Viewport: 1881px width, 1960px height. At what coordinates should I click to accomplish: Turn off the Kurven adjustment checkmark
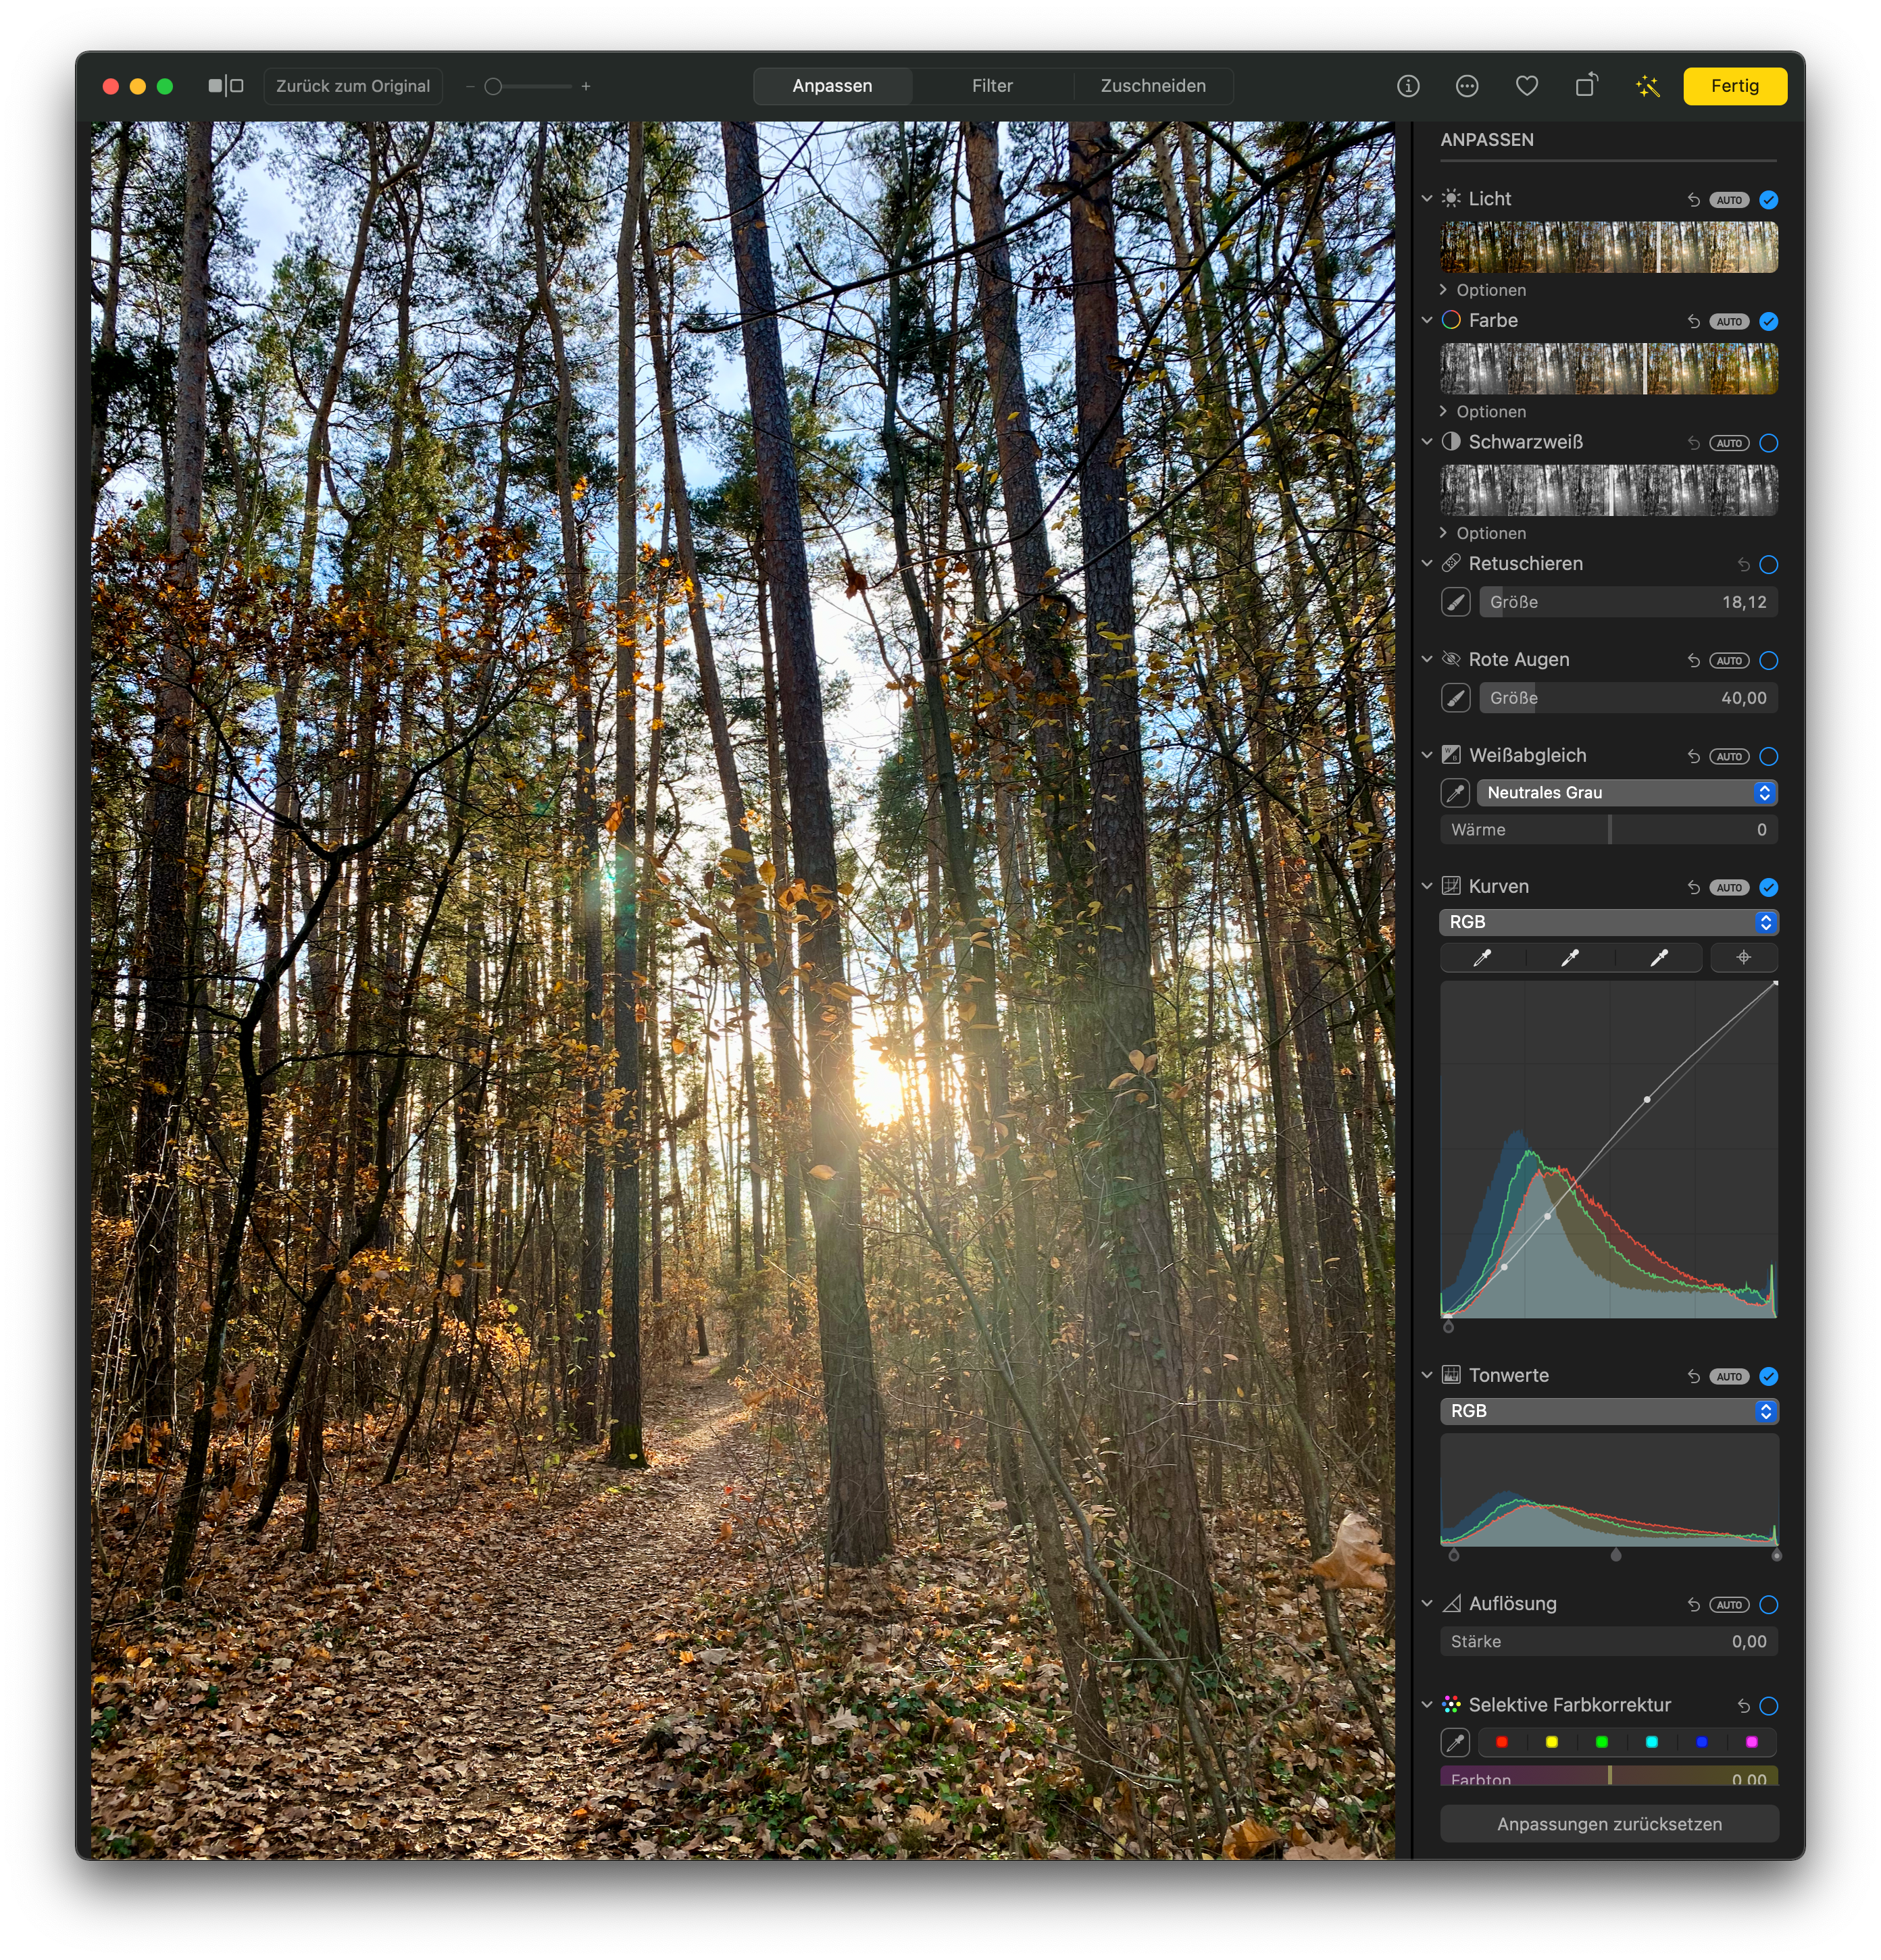click(x=1769, y=887)
